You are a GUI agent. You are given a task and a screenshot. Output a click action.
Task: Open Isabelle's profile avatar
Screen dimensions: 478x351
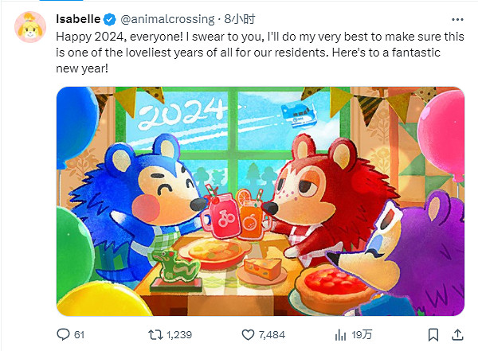tap(27, 29)
